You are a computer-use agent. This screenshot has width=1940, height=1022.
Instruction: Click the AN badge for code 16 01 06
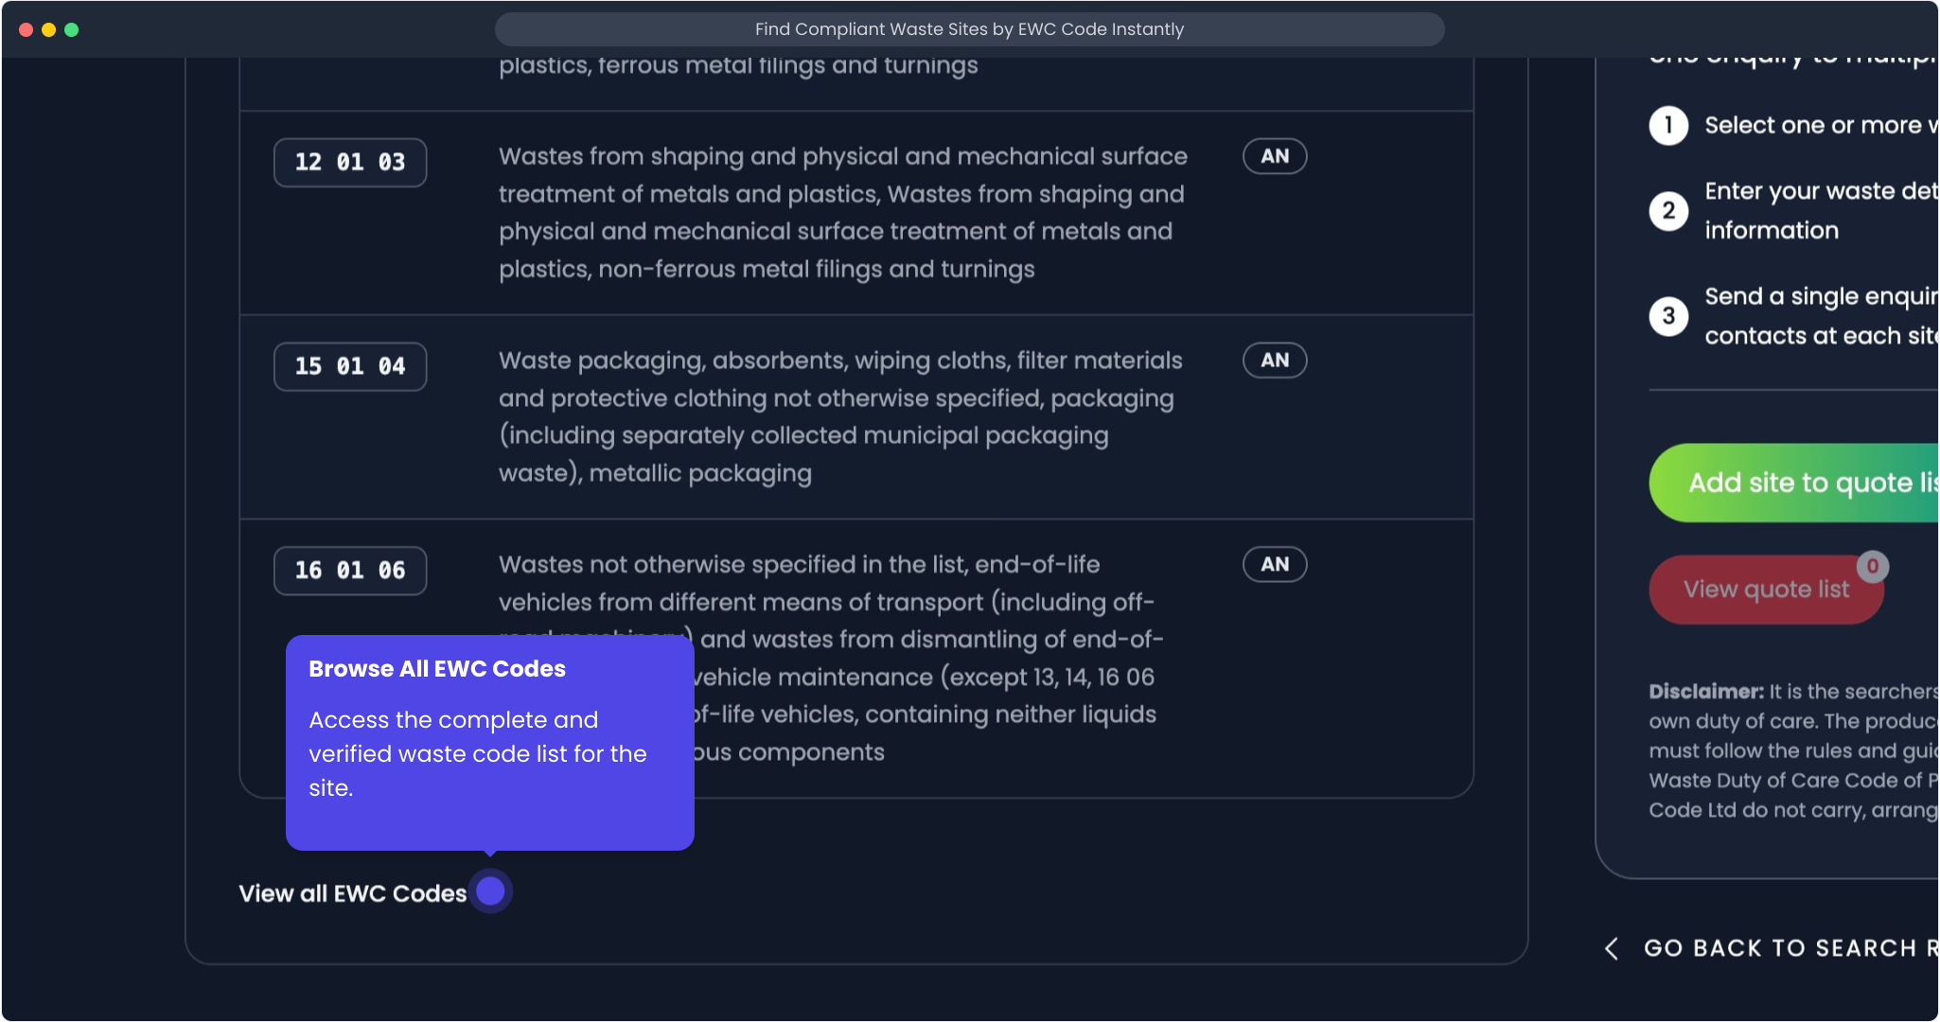1275,565
